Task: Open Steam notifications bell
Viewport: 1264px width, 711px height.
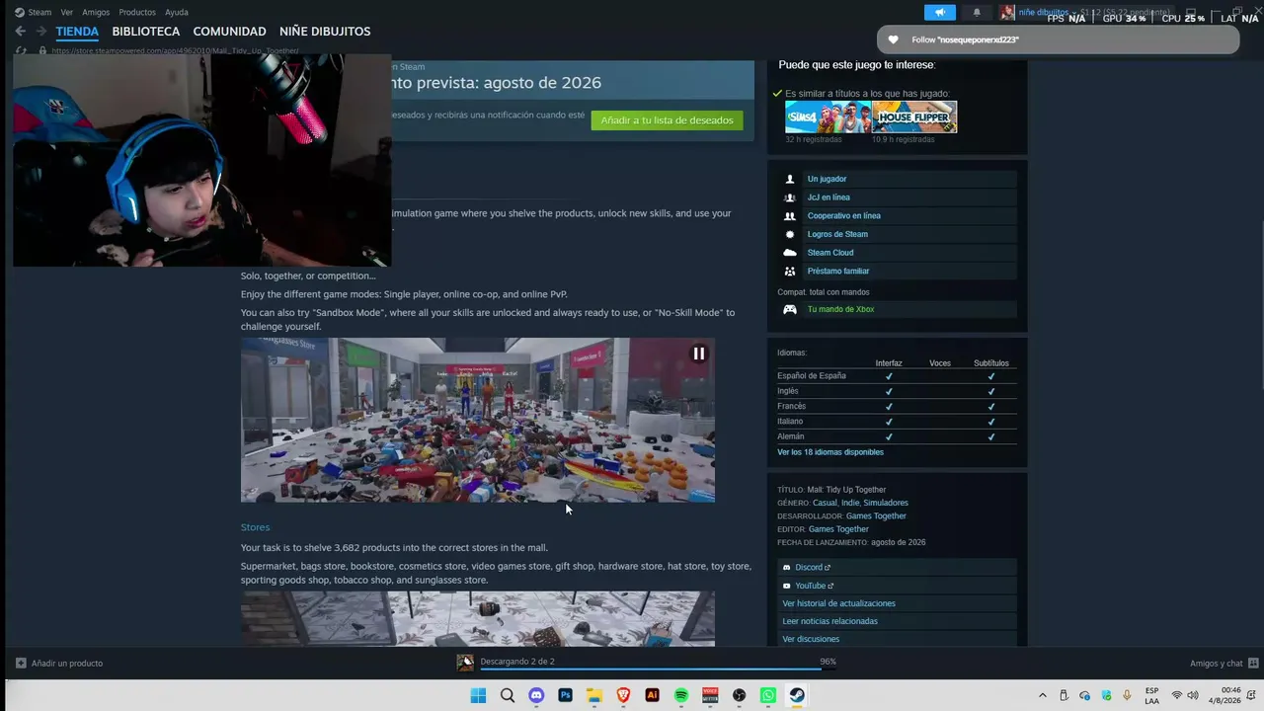Action: 977,13
